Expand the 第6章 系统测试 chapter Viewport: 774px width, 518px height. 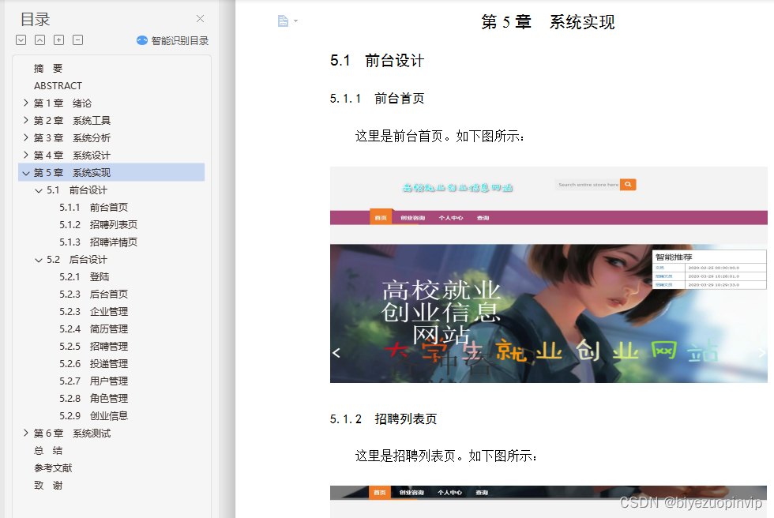pyautogui.click(x=27, y=433)
